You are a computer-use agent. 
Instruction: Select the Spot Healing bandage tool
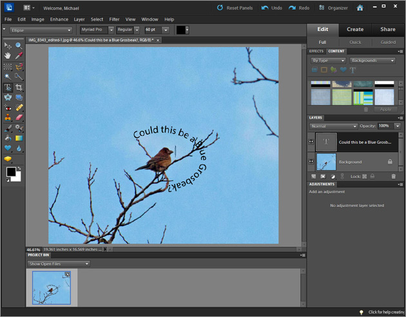pos(19,108)
